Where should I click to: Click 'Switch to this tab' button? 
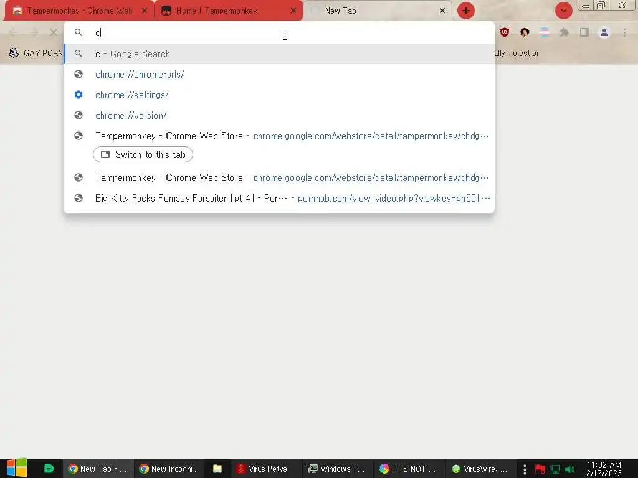(x=143, y=154)
